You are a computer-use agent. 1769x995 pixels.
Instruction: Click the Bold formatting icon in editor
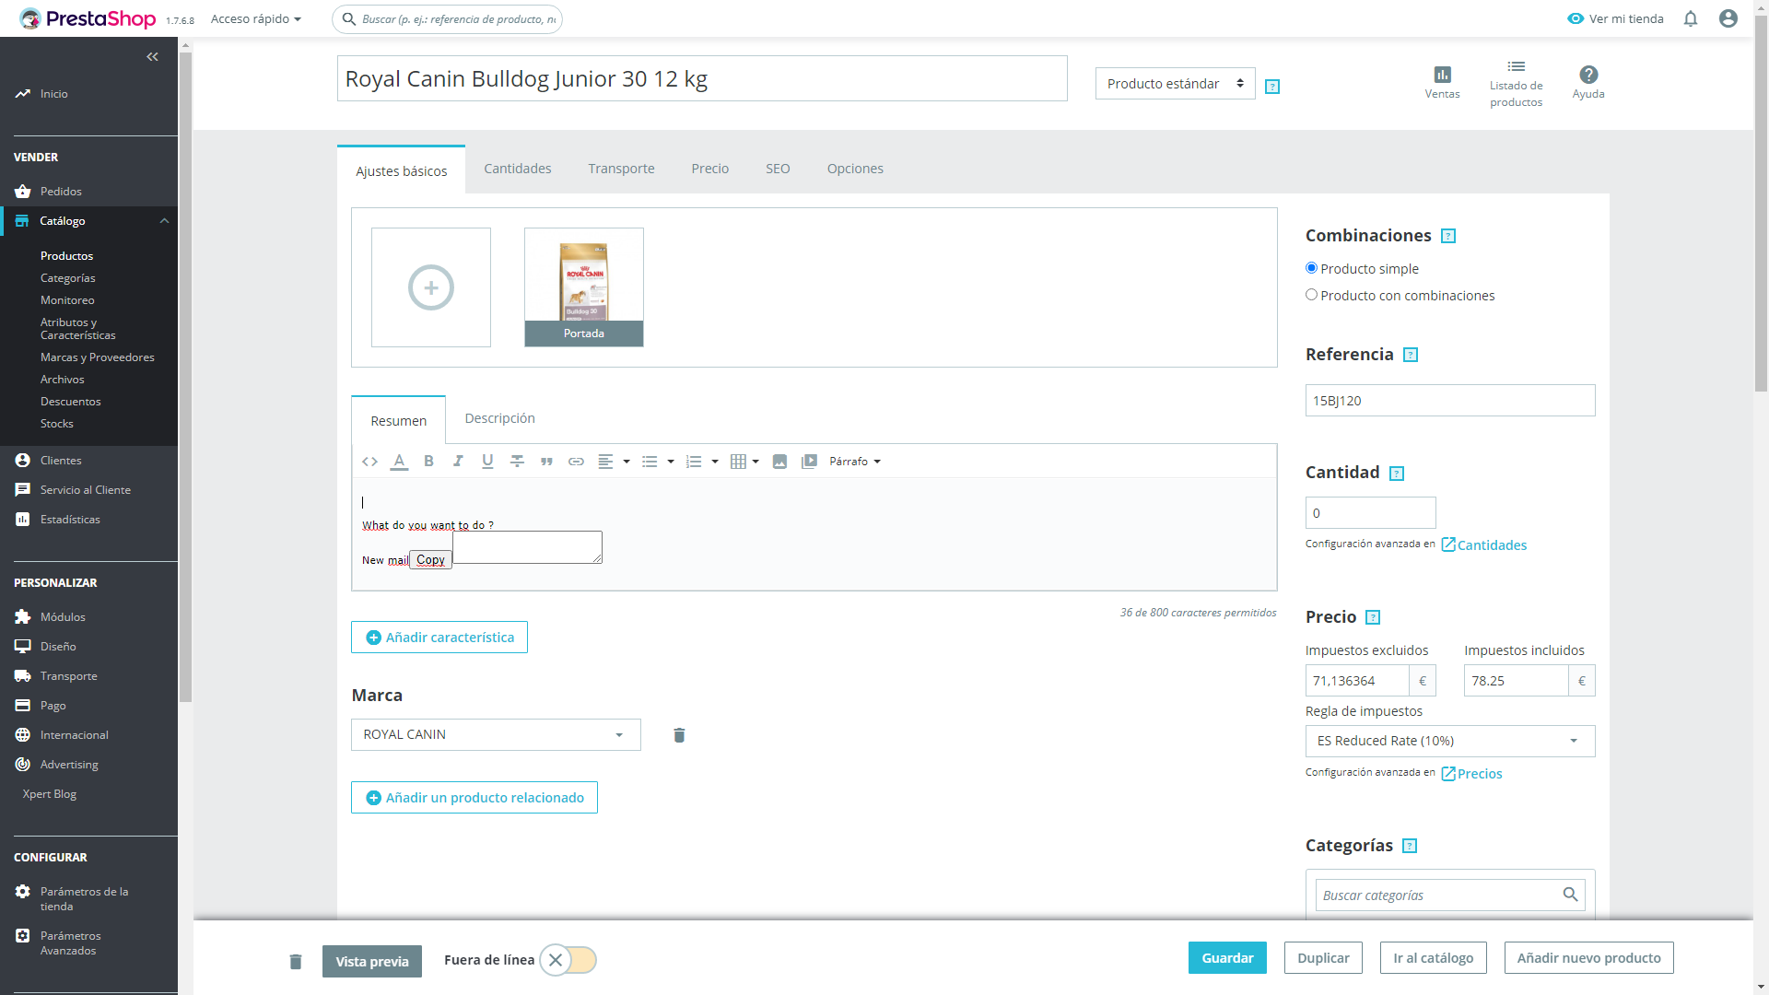pyautogui.click(x=428, y=462)
